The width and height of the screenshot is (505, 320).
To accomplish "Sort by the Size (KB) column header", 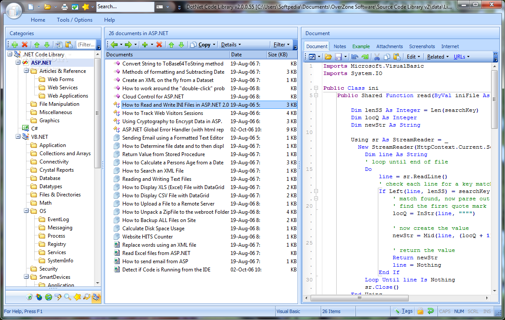I will [282, 55].
